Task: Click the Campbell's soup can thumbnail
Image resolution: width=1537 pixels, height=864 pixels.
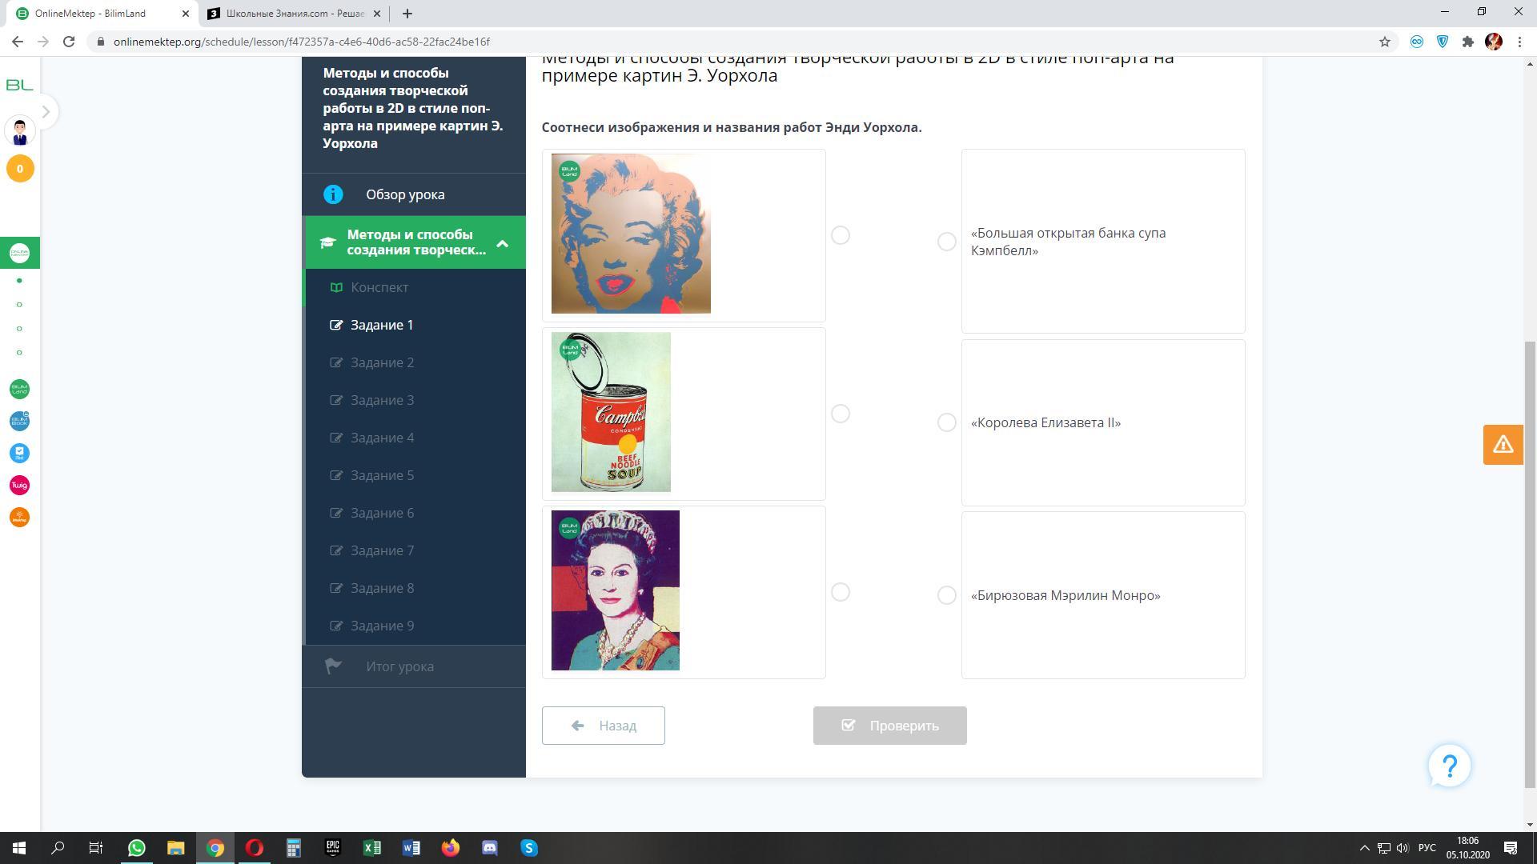Action: point(611,412)
